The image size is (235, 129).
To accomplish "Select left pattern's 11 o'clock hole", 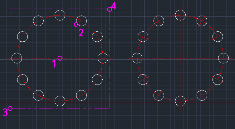I will [38, 21].
